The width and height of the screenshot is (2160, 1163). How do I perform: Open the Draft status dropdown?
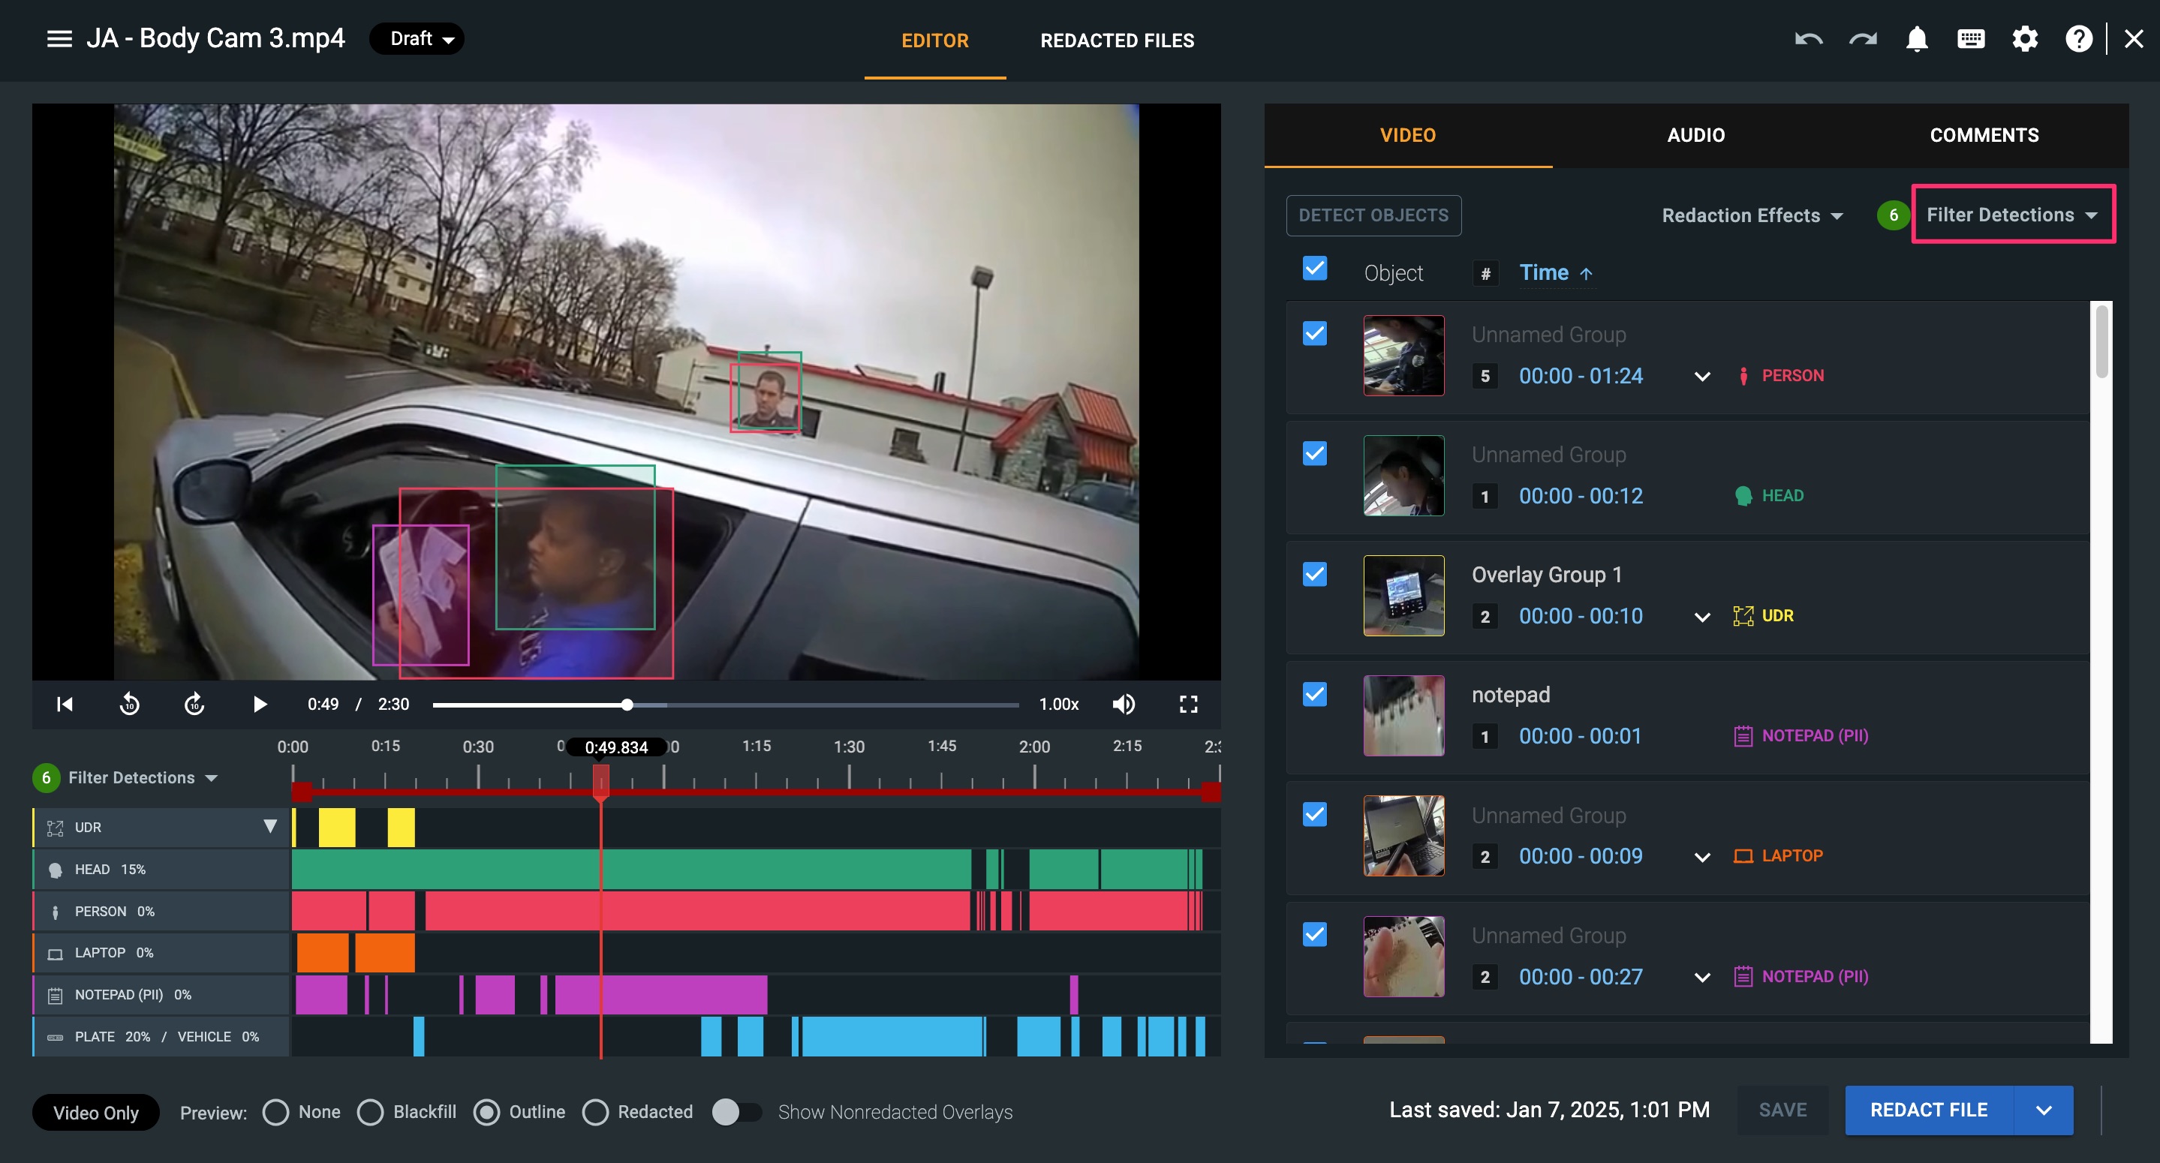tap(417, 40)
